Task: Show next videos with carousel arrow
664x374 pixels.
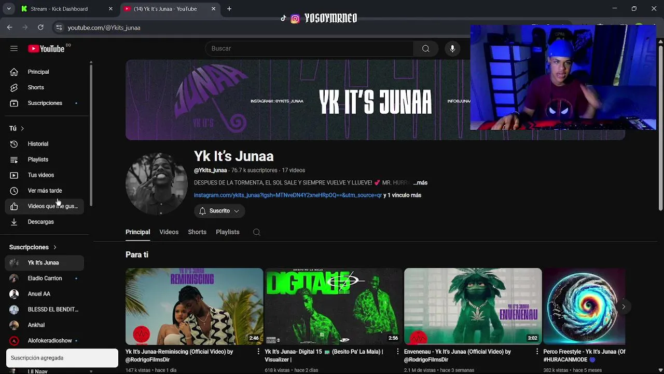Action: (624, 306)
